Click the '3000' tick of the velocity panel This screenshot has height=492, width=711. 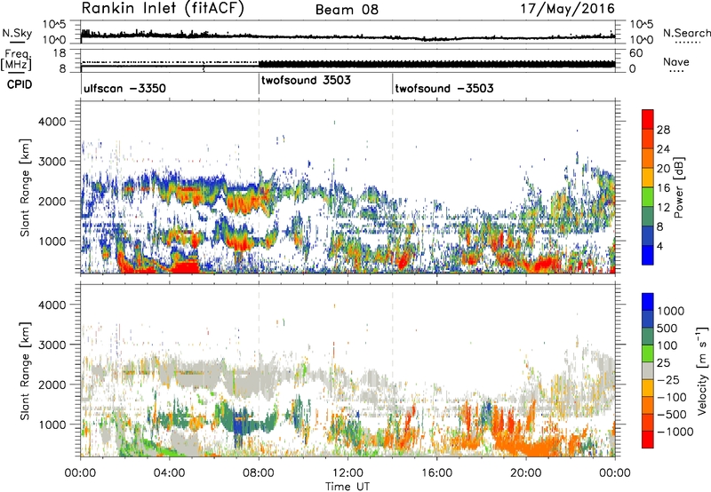(x=52, y=345)
